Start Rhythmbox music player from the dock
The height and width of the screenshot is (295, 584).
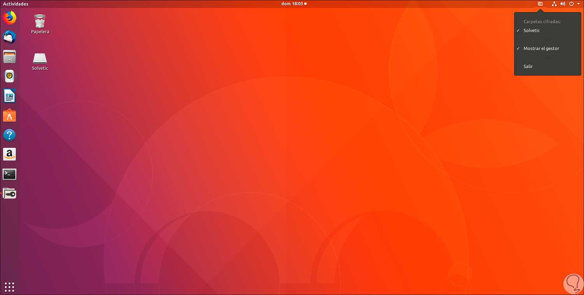pos(9,76)
